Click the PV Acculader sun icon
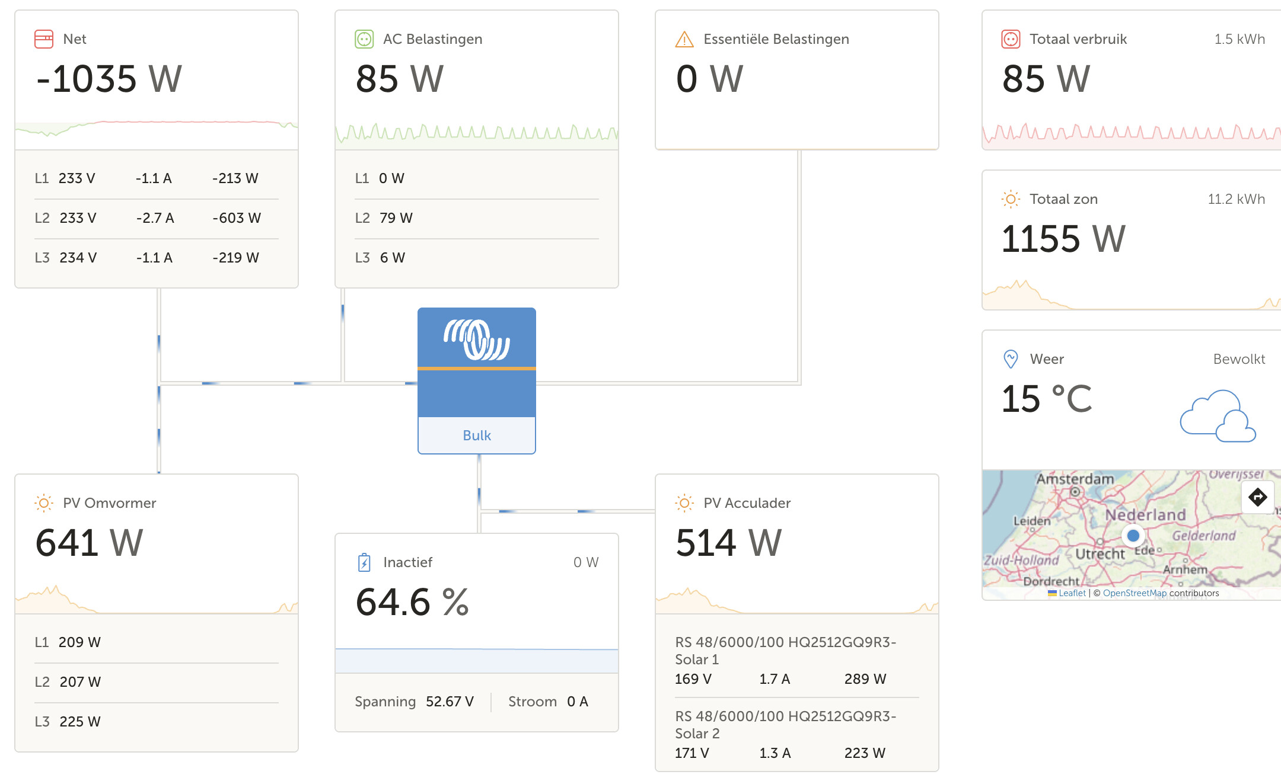 [x=684, y=503]
